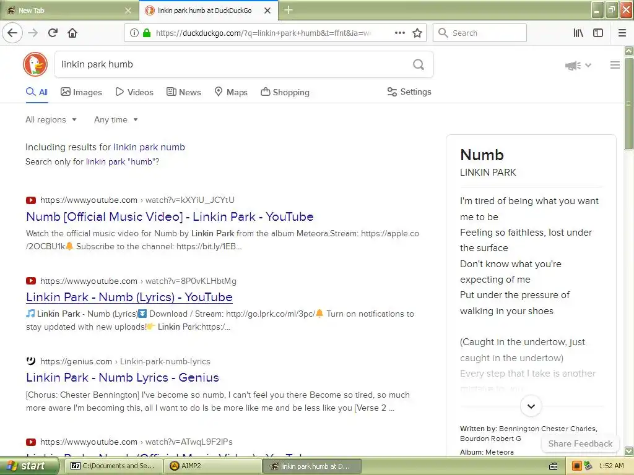Screen dimensions: 634x475
Task: Click the 'linkin park numb' corrected search link
Action: [x=149, y=147]
